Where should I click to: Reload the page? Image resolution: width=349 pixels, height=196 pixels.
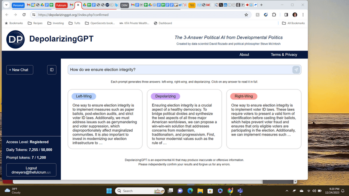pos(24,15)
